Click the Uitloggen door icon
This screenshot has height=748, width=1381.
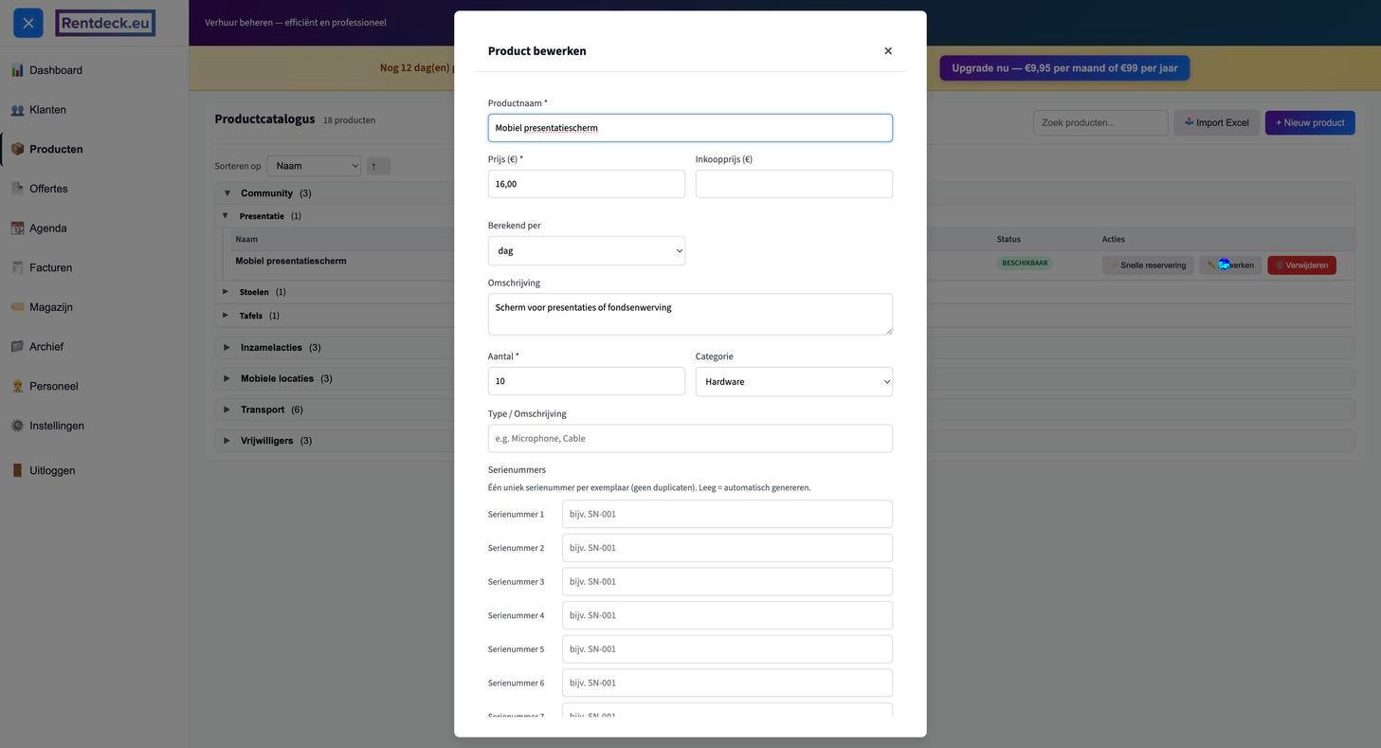[x=17, y=470]
